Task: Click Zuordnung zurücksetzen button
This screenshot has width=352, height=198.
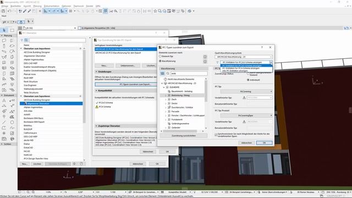Action: pyautogui.click(x=183, y=136)
